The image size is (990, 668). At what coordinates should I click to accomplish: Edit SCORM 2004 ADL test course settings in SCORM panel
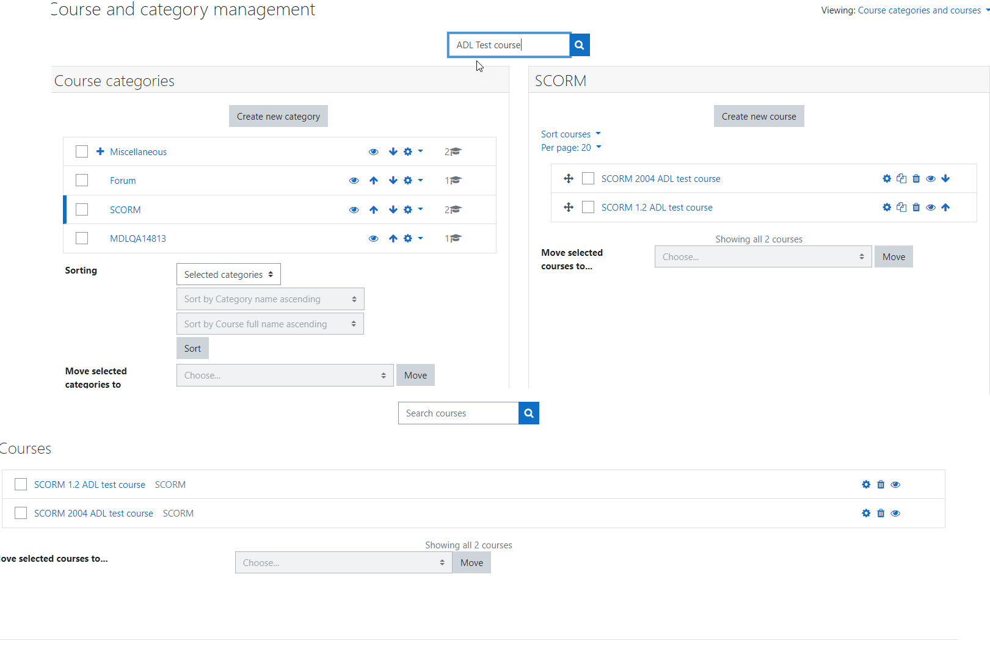click(x=887, y=178)
